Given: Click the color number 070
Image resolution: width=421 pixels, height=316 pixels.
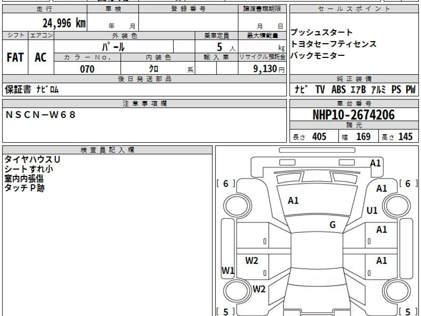Looking at the screenshot, I should [x=87, y=69].
